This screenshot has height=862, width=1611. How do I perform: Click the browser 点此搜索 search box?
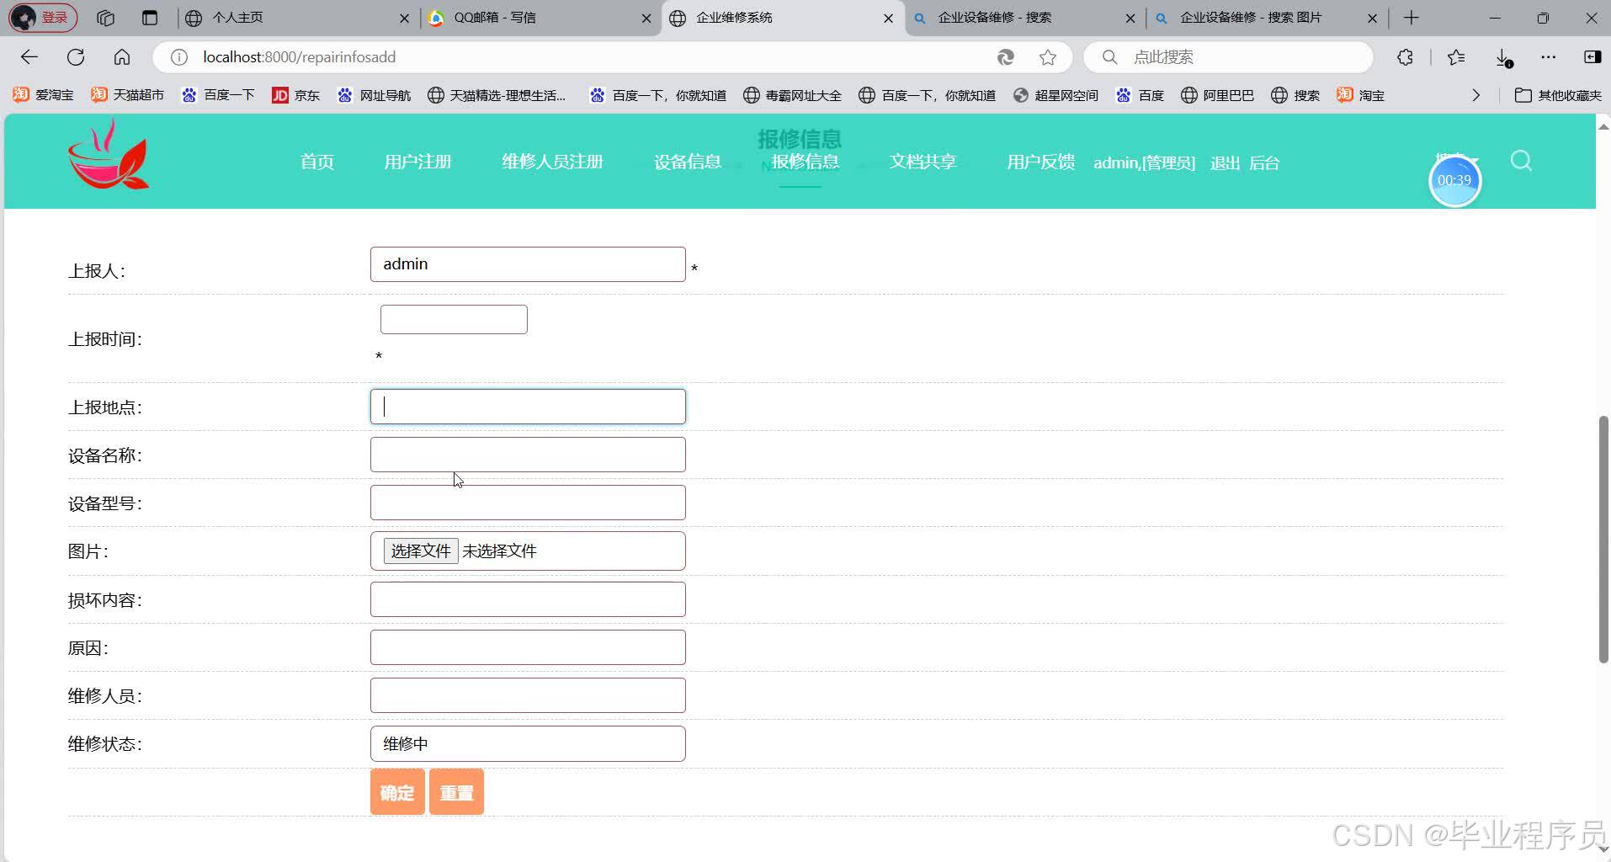point(1229,57)
